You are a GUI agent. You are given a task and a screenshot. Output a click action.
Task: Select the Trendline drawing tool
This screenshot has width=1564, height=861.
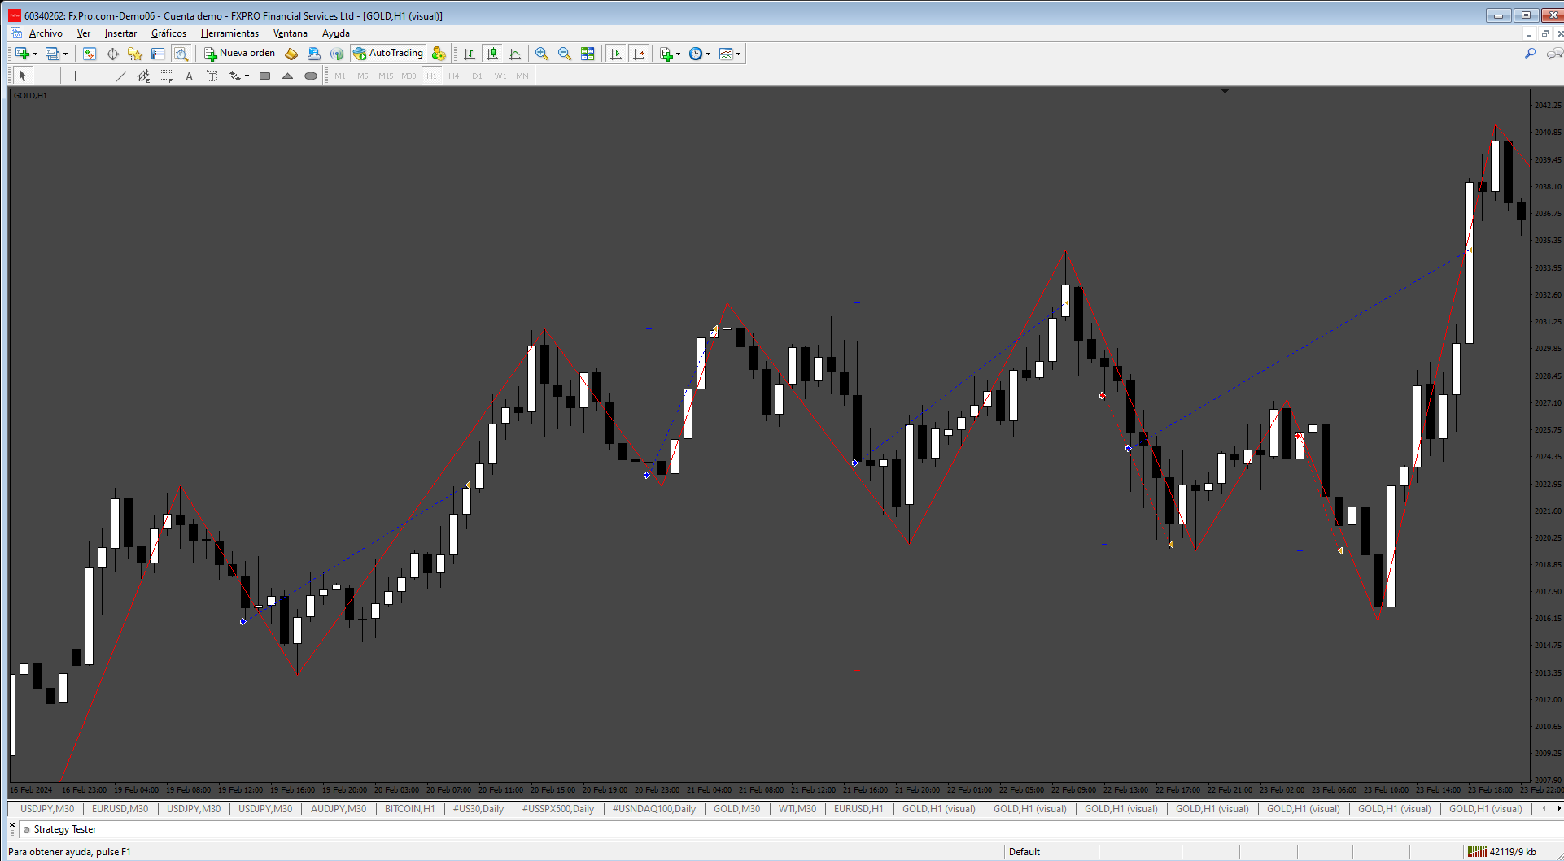click(121, 76)
